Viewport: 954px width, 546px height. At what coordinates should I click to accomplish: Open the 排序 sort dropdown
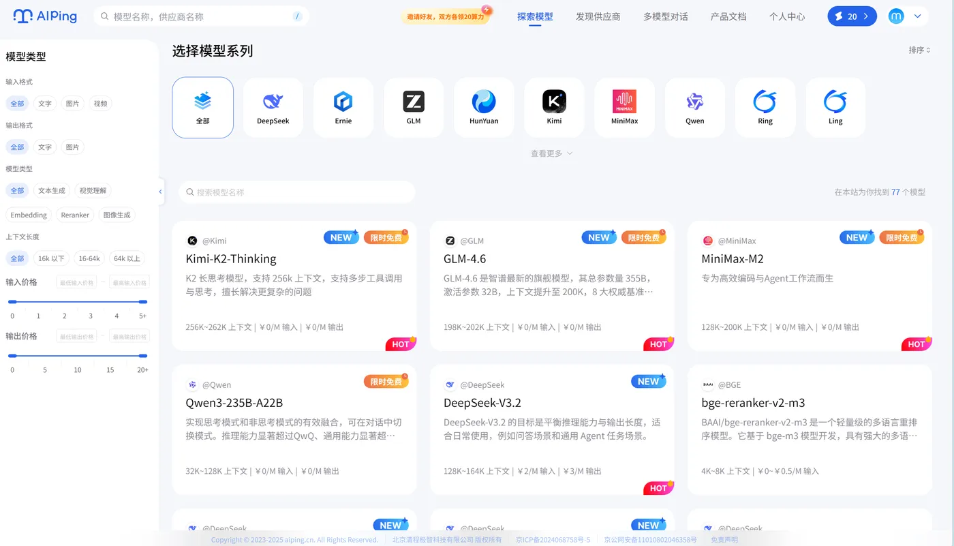pos(919,50)
